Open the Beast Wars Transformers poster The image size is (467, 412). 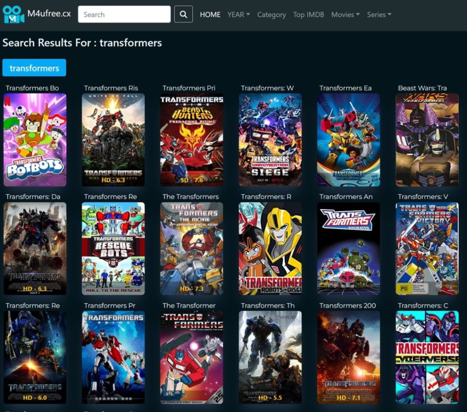click(427, 140)
